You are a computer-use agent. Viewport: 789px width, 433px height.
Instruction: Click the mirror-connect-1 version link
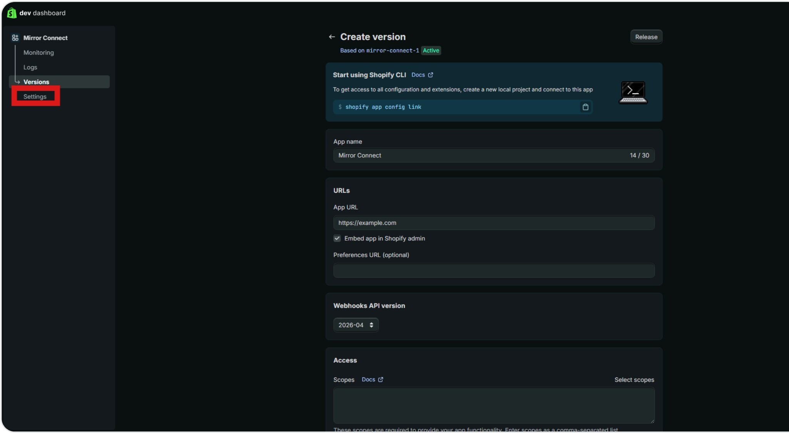[x=393, y=50]
